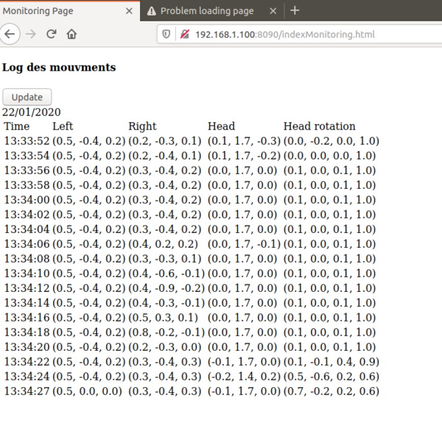442x432 pixels.
Task: Show insecure connection info (crossed lock)
Action: click(x=183, y=34)
